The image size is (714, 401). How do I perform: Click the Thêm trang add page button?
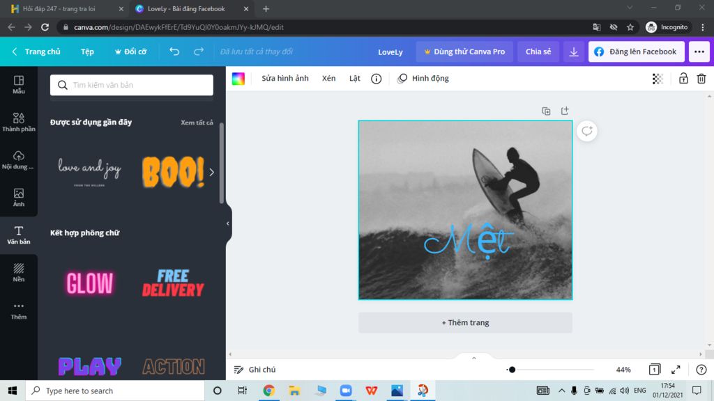coord(465,322)
